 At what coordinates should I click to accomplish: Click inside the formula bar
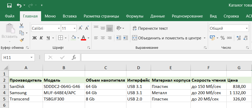coord(166,58)
